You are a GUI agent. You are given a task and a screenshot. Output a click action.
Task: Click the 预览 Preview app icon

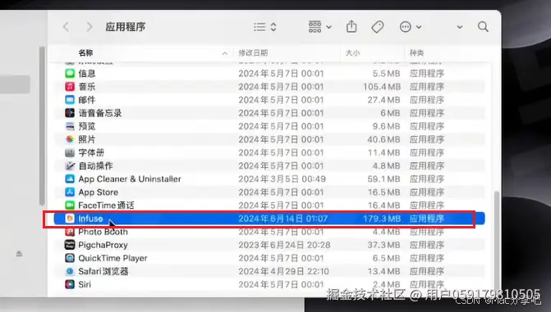70,126
